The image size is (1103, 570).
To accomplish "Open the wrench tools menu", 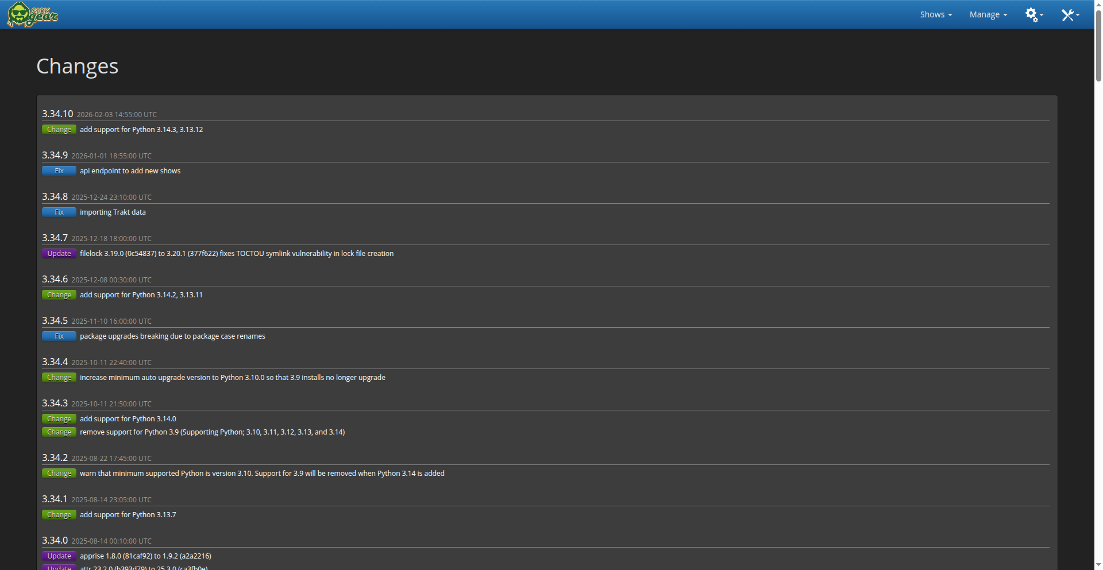I will pyautogui.click(x=1070, y=15).
